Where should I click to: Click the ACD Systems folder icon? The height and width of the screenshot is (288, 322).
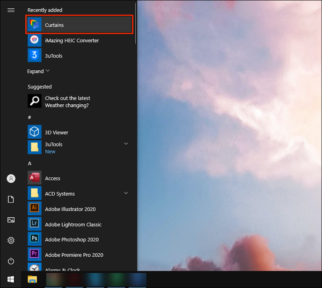[34, 193]
